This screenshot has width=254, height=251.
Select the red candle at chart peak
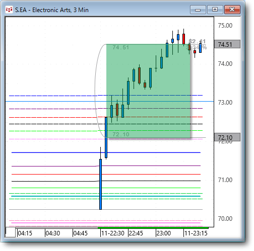183,39
